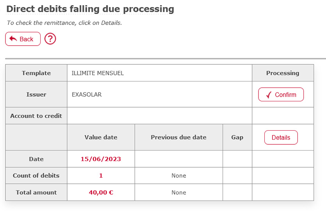The width and height of the screenshot is (326, 211).
Task: Click the Issuer row label
Action: (x=36, y=94)
